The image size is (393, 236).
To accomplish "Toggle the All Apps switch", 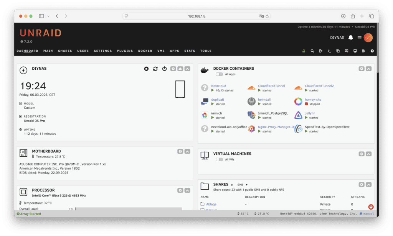I will pyautogui.click(x=219, y=74).
